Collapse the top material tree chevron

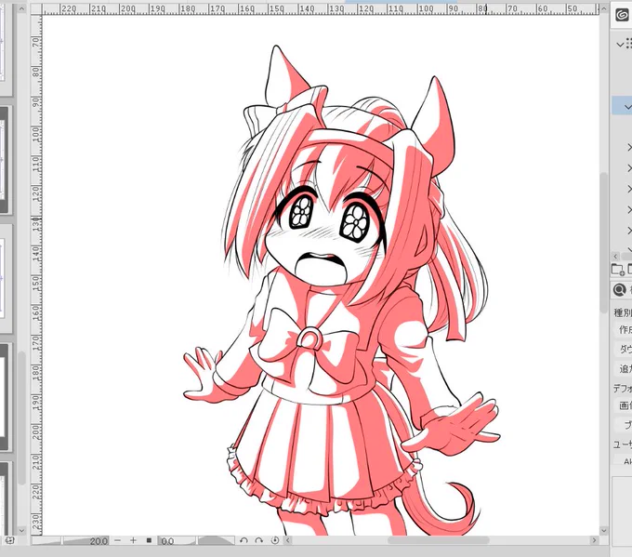(x=620, y=45)
